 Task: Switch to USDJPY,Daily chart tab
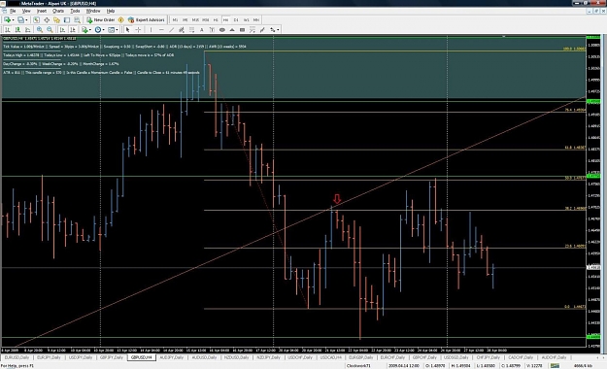[x=81, y=357]
